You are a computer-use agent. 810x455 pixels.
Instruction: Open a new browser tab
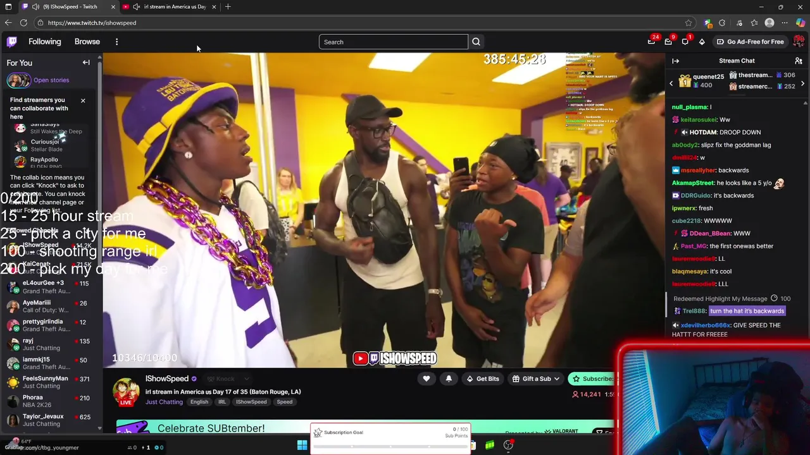pyautogui.click(x=228, y=6)
